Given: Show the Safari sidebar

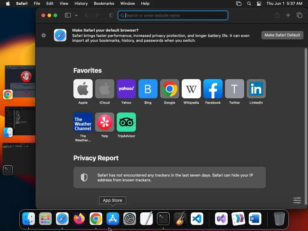Looking at the screenshot, I should pyautogui.click(x=68, y=15).
